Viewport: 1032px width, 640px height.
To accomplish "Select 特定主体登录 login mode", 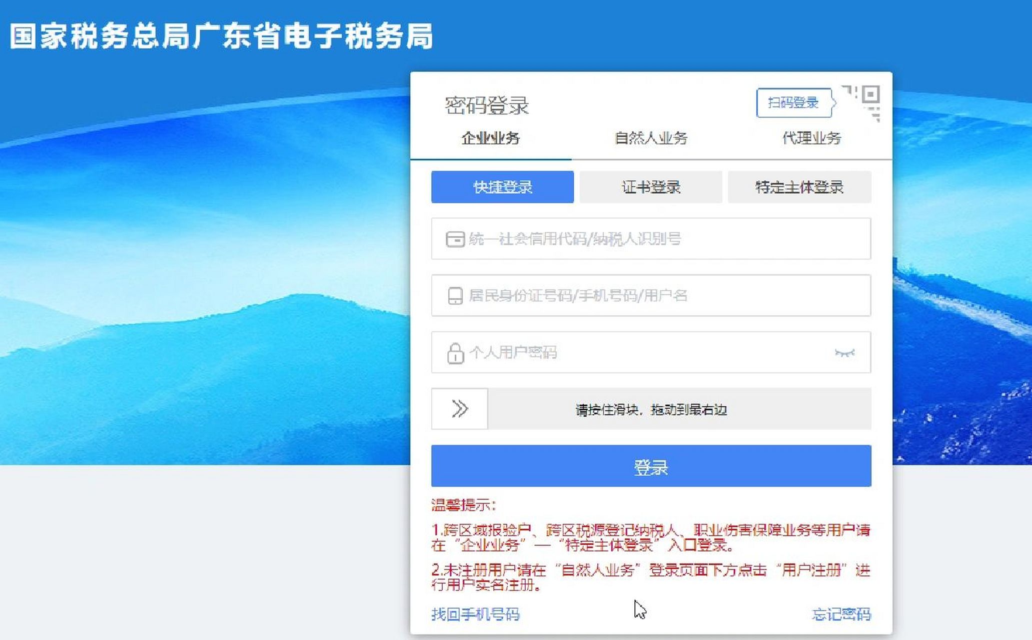I will (x=799, y=187).
